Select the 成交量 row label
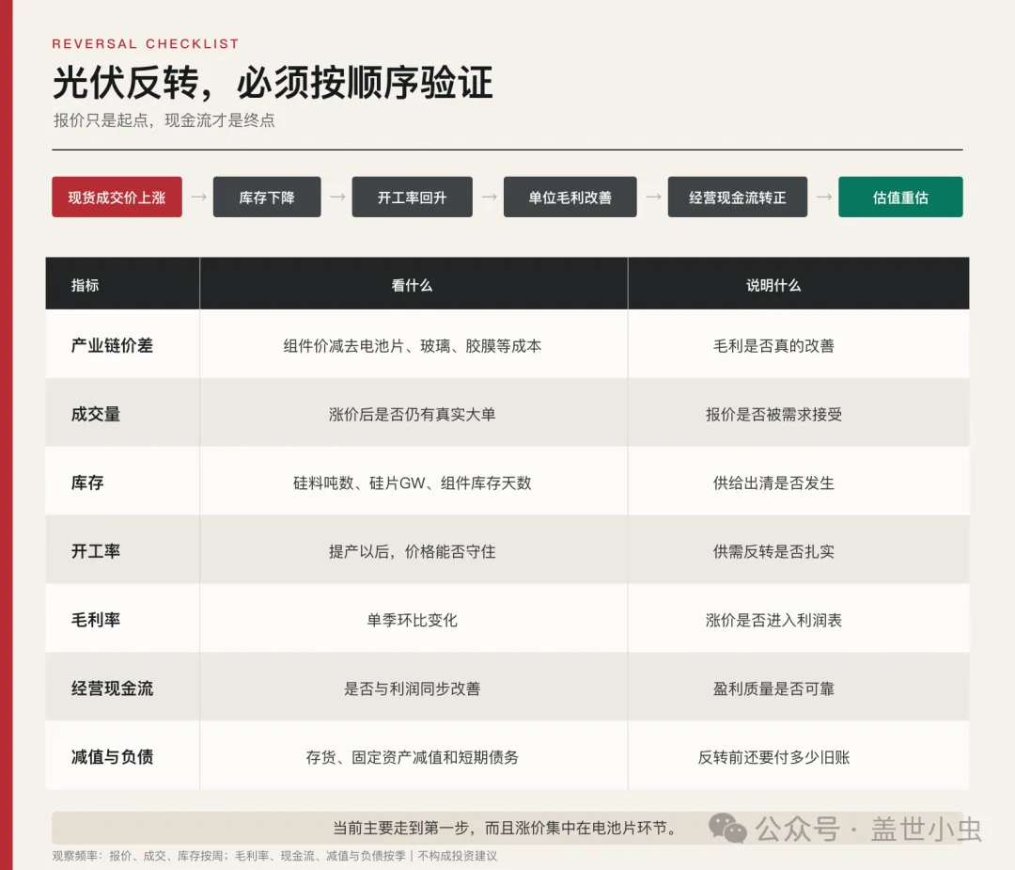 pyautogui.click(x=96, y=414)
